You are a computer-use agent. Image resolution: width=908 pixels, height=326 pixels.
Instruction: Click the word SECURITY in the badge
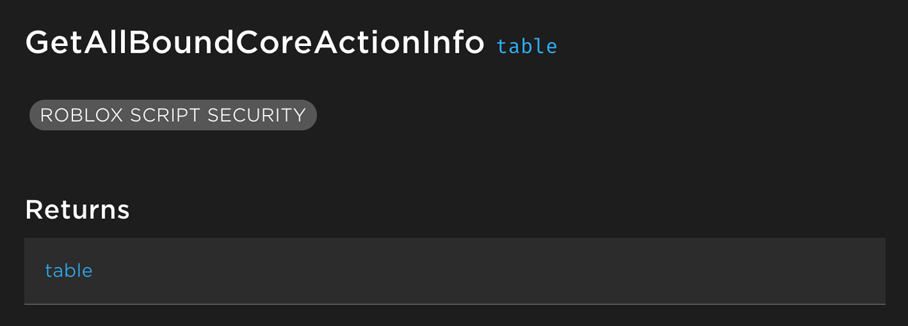tap(257, 115)
